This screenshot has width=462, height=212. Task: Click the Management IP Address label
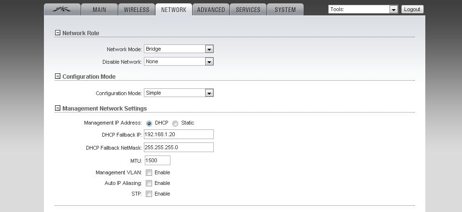click(x=113, y=123)
